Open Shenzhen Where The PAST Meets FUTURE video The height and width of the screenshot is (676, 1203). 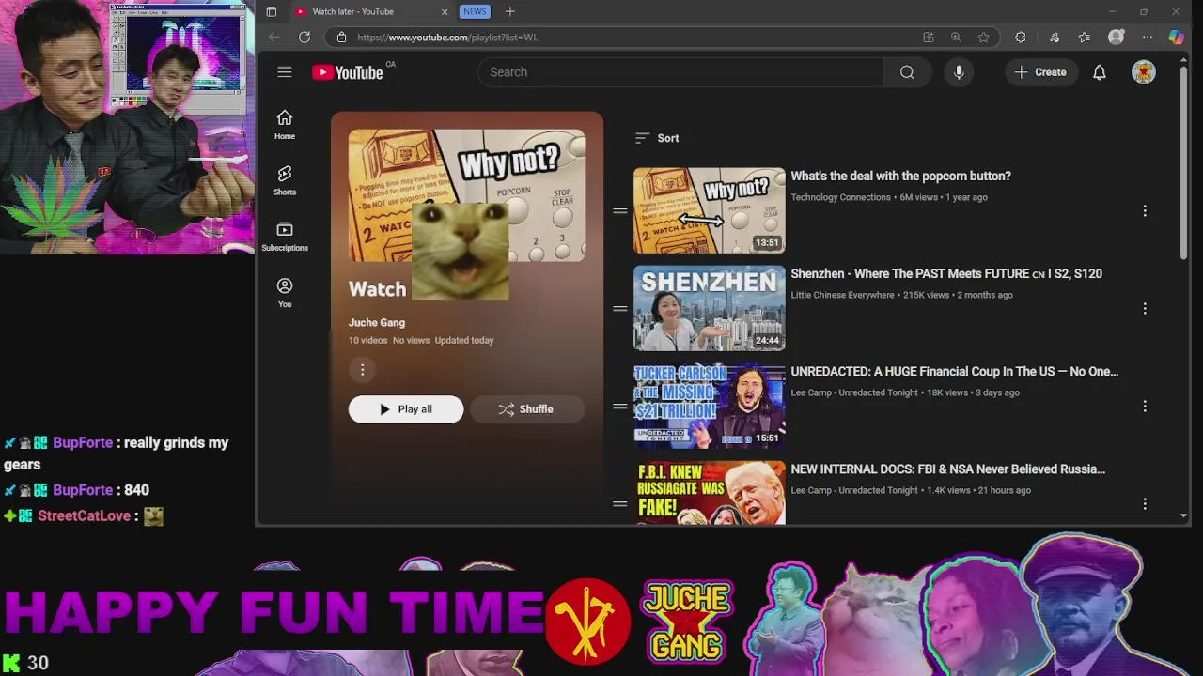[x=946, y=274]
